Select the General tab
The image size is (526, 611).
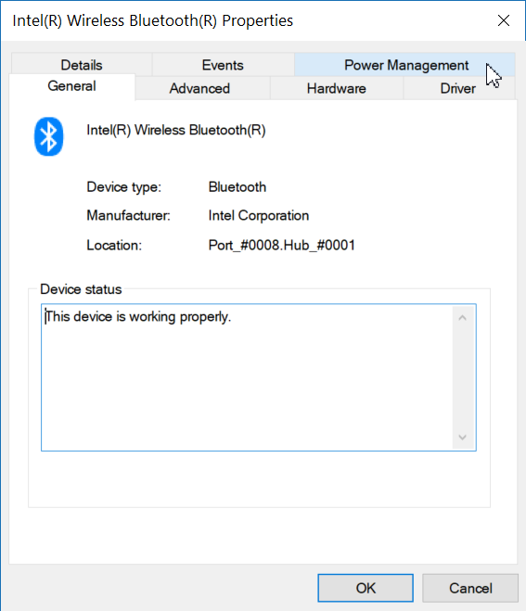pos(71,86)
